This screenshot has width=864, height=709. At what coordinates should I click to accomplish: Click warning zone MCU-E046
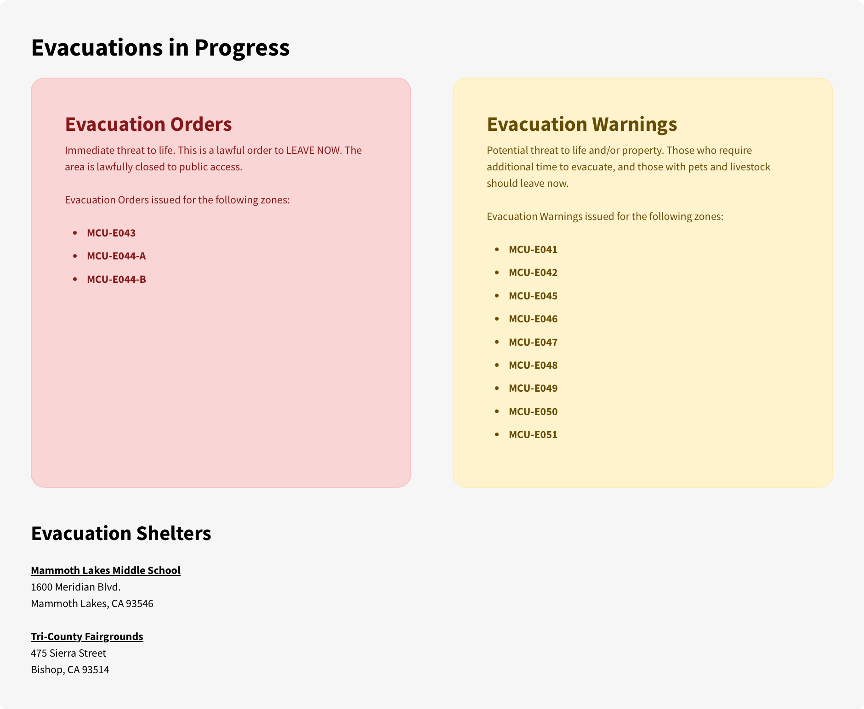pos(533,319)
